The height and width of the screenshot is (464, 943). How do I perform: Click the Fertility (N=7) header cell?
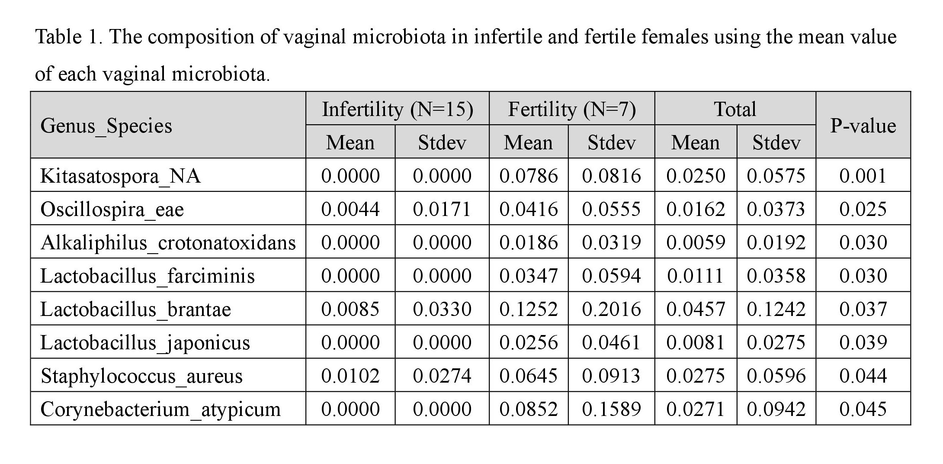[572, 109]
